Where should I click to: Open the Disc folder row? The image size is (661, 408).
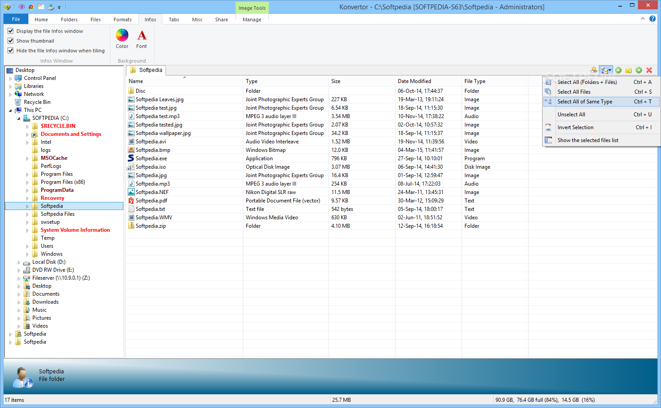pyautogui.click(x=327, y=91)
